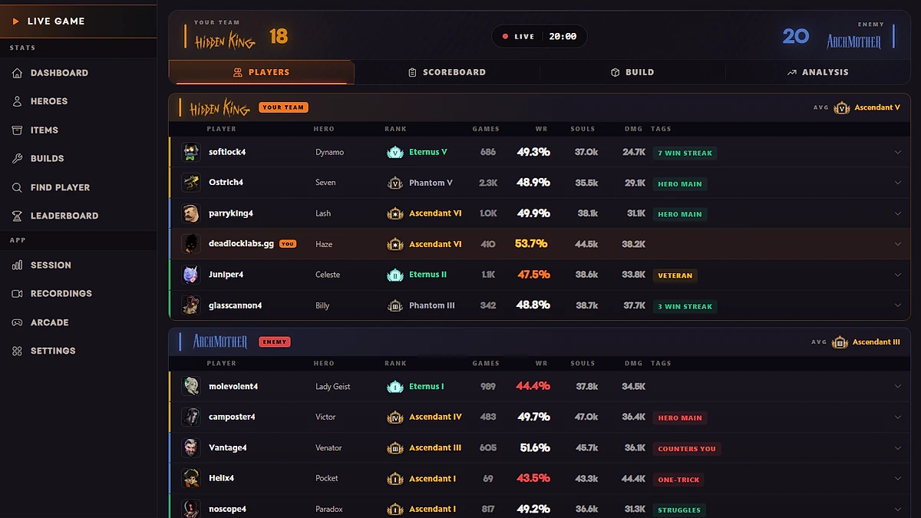Open Leaderboard from sidebar
The width and height of the screenshot is (921, 518).
[78, 216]
